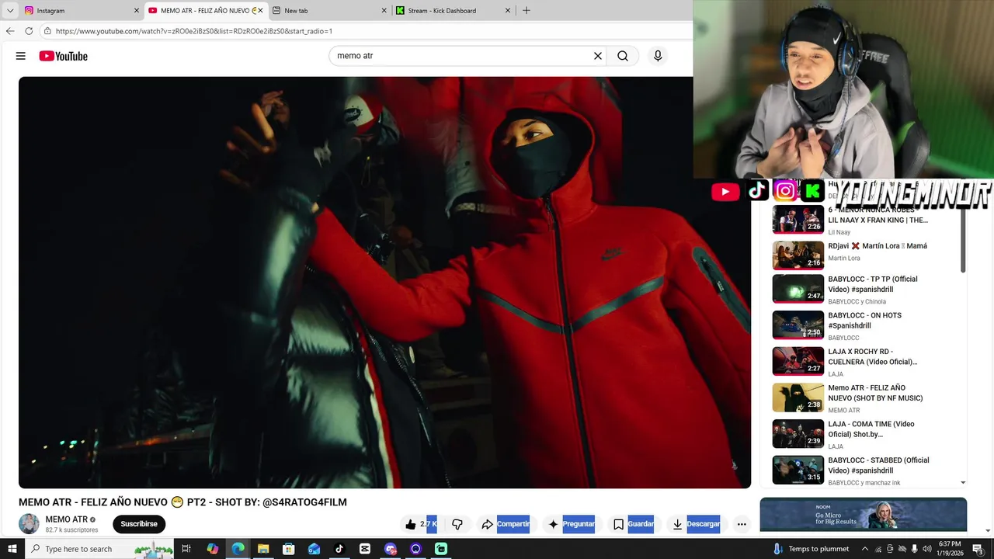Share the video via Compartir
The image size is (994, 559).
506,524
